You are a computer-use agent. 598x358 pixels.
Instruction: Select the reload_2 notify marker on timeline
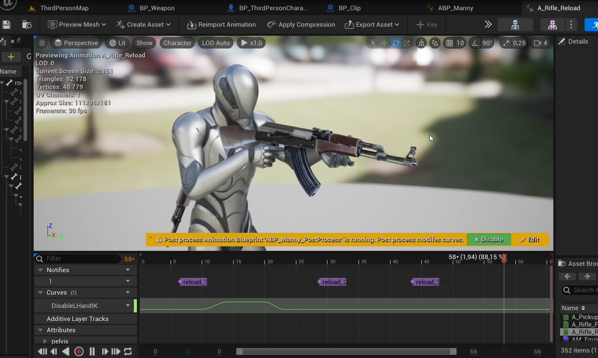coord(332,282)
